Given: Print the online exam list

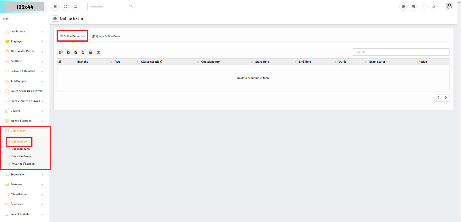Looking at the screenshot, I should click(x=90, y=52).
